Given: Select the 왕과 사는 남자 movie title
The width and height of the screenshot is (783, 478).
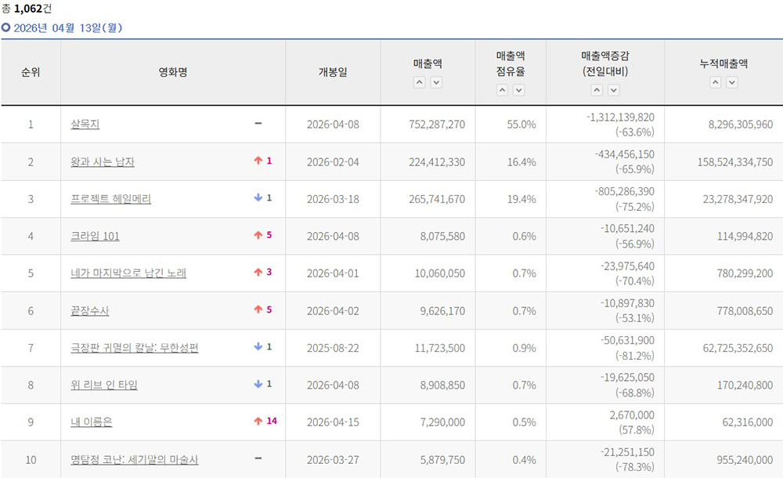Looking at the screenshot, I should pyautogui.click(x=103, y=161).
